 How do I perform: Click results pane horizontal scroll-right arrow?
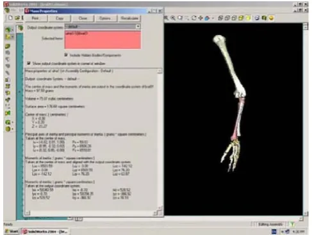156,213
